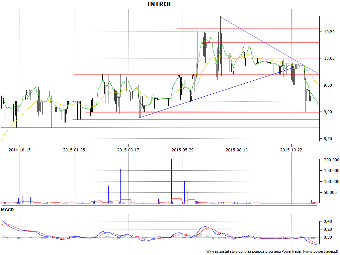The height and width of the screenshot is (255, 340).
Task: Select the 10,50 price axis label
Action: coord(329,32)
